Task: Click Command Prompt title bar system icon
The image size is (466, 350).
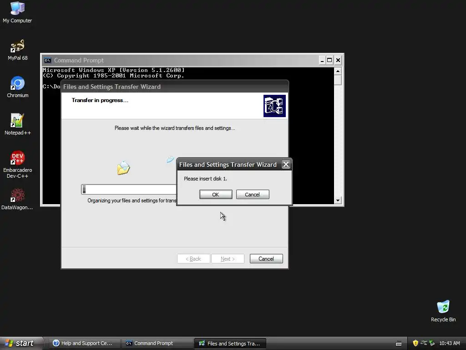Action: [x=47, y=61]
